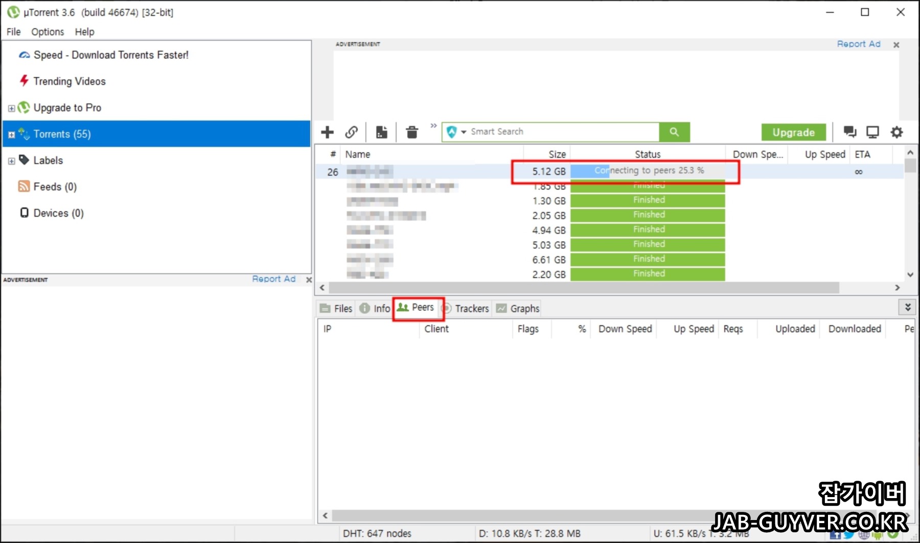Select Speed - Download Torrents Faster!
Screen dimensions: 920x543
[111, 55]
